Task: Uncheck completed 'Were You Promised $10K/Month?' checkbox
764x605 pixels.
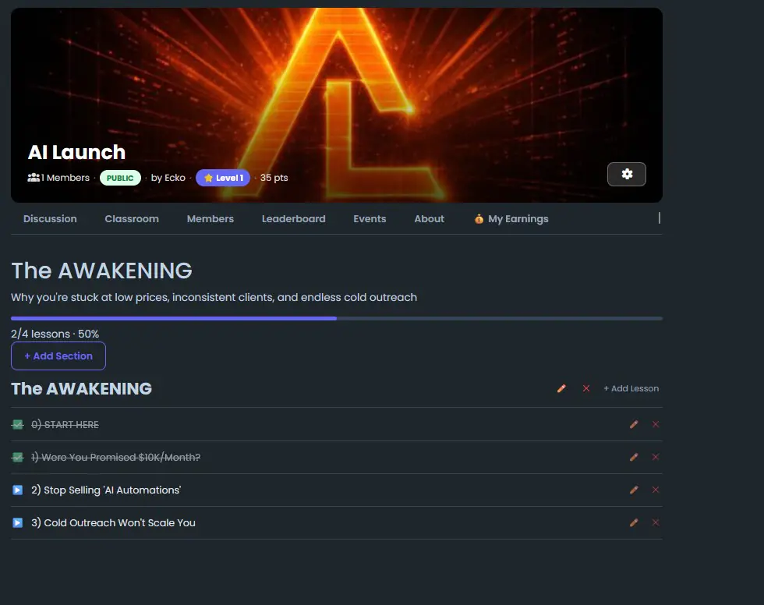Action: [x=18, y=457]
